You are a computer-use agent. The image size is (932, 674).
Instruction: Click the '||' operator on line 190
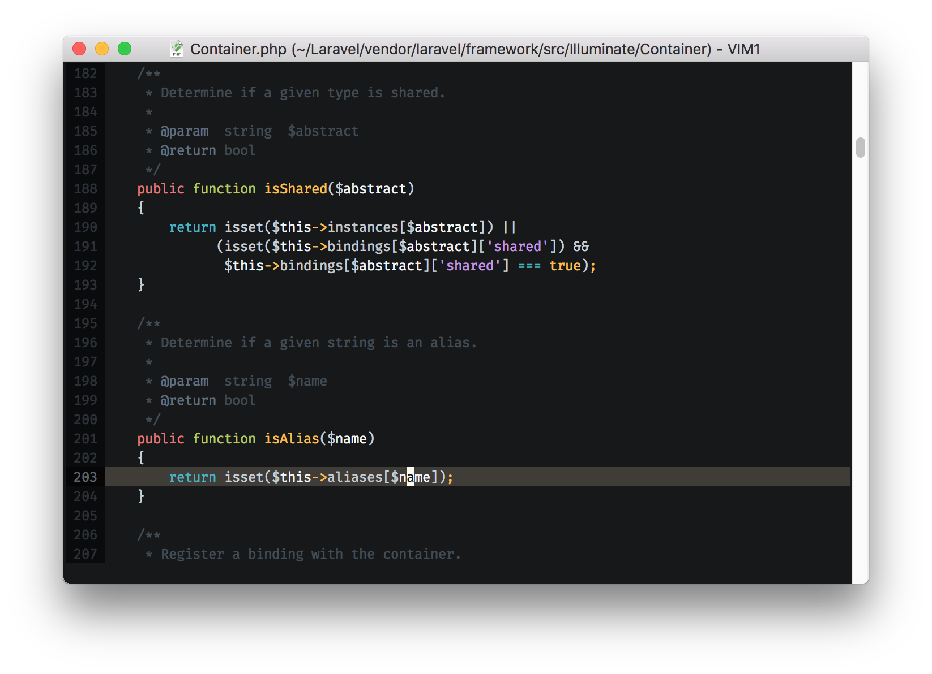point(510,227)
